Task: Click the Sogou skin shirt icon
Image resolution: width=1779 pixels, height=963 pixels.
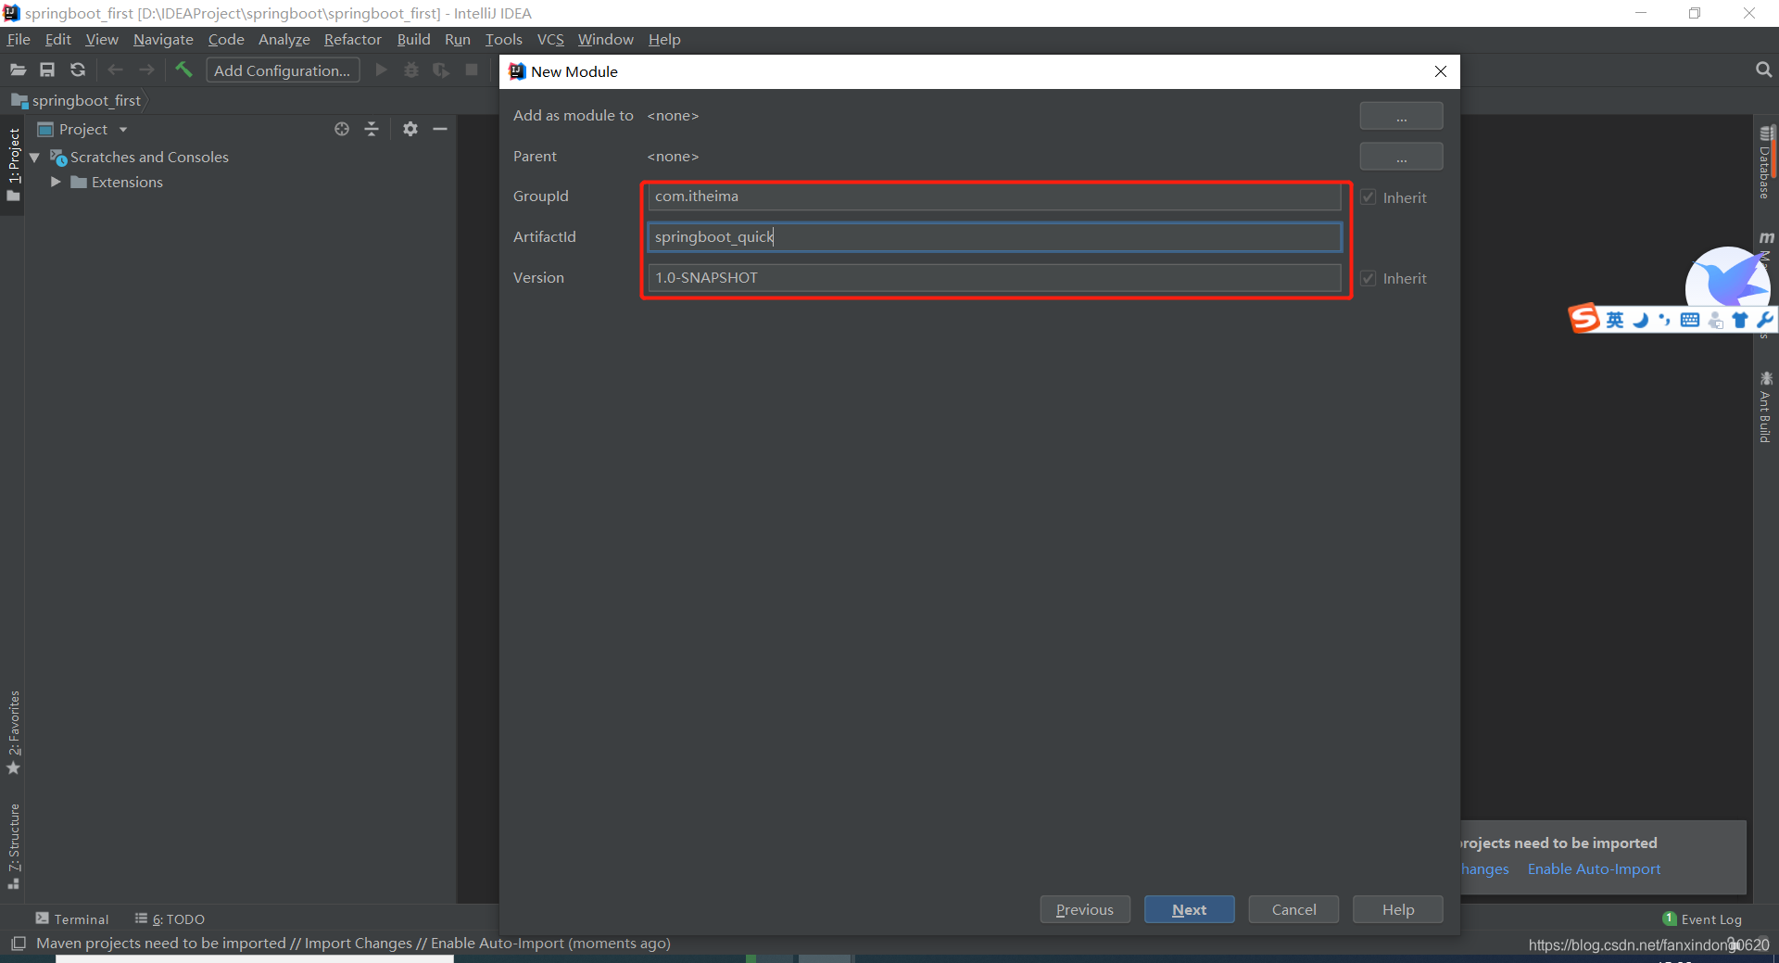Action: click(x=1740, y=321)
